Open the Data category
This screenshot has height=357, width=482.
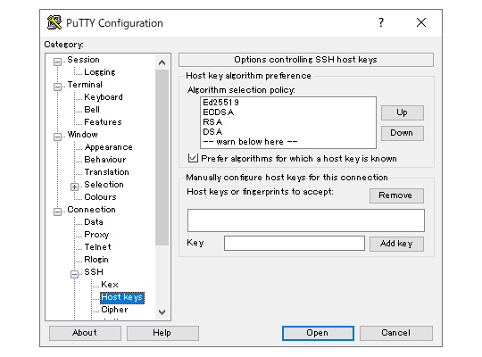click(94, 222)
